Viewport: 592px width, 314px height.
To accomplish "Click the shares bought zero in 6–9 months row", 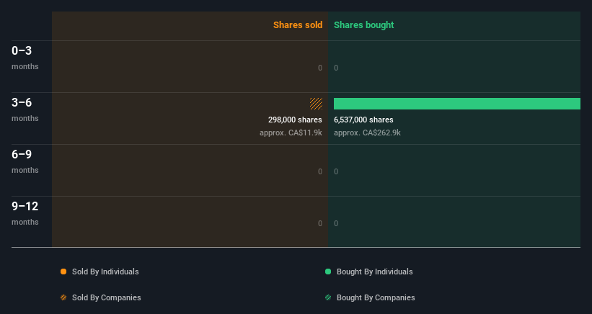I will click(336, 171).
